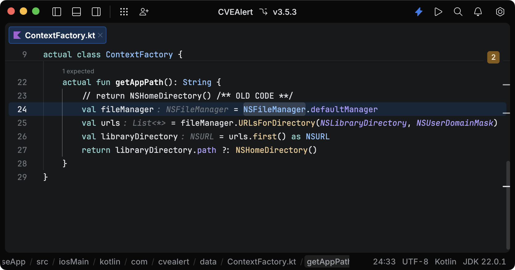Select 'getAppPath' breadcrumb segment
The height and width of the screenshot is (270, 515).
click(x=328, y=262)
